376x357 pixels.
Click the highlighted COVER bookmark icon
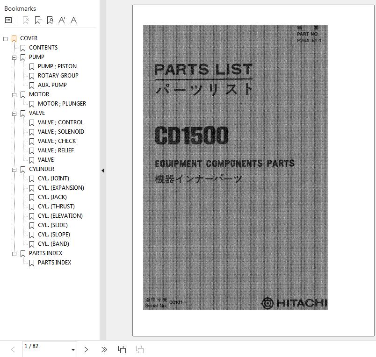[x=14, y=39]
